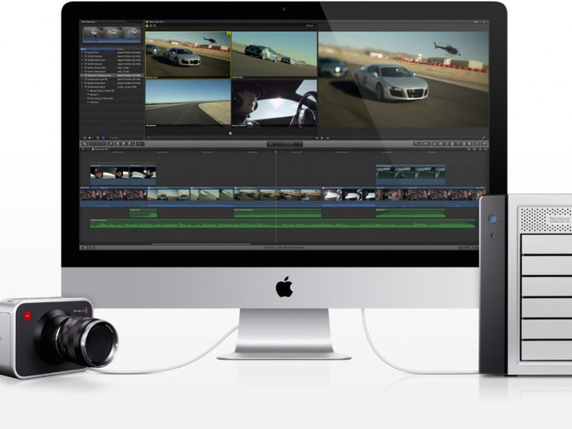Click the Insert edit toolbar button
The height and width of the screenshot is (429, 572).
point(124,144)
